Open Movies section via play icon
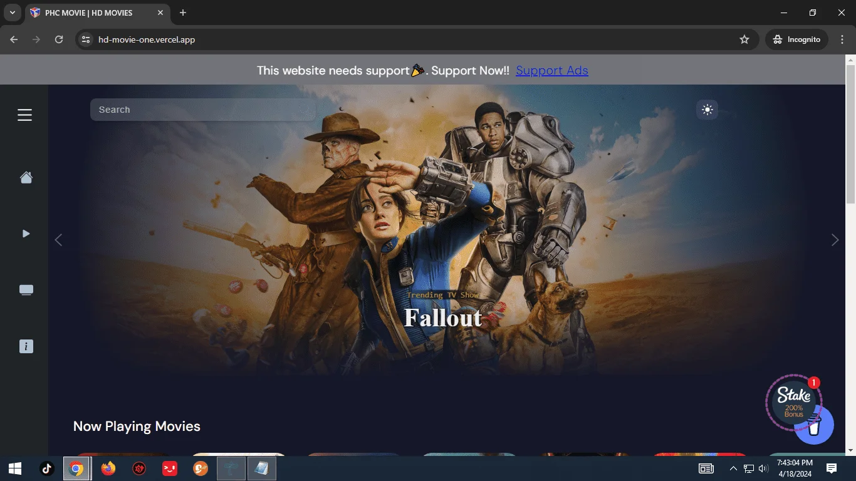 click(x=26, y=234)
